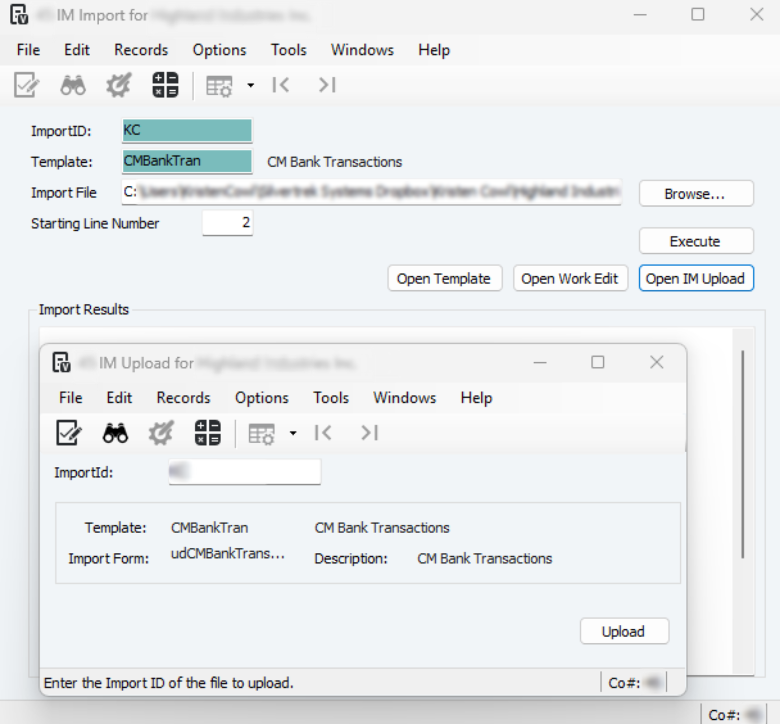Go to last record in IM Import
Viewport: 780px width, 724px height.
327,85
